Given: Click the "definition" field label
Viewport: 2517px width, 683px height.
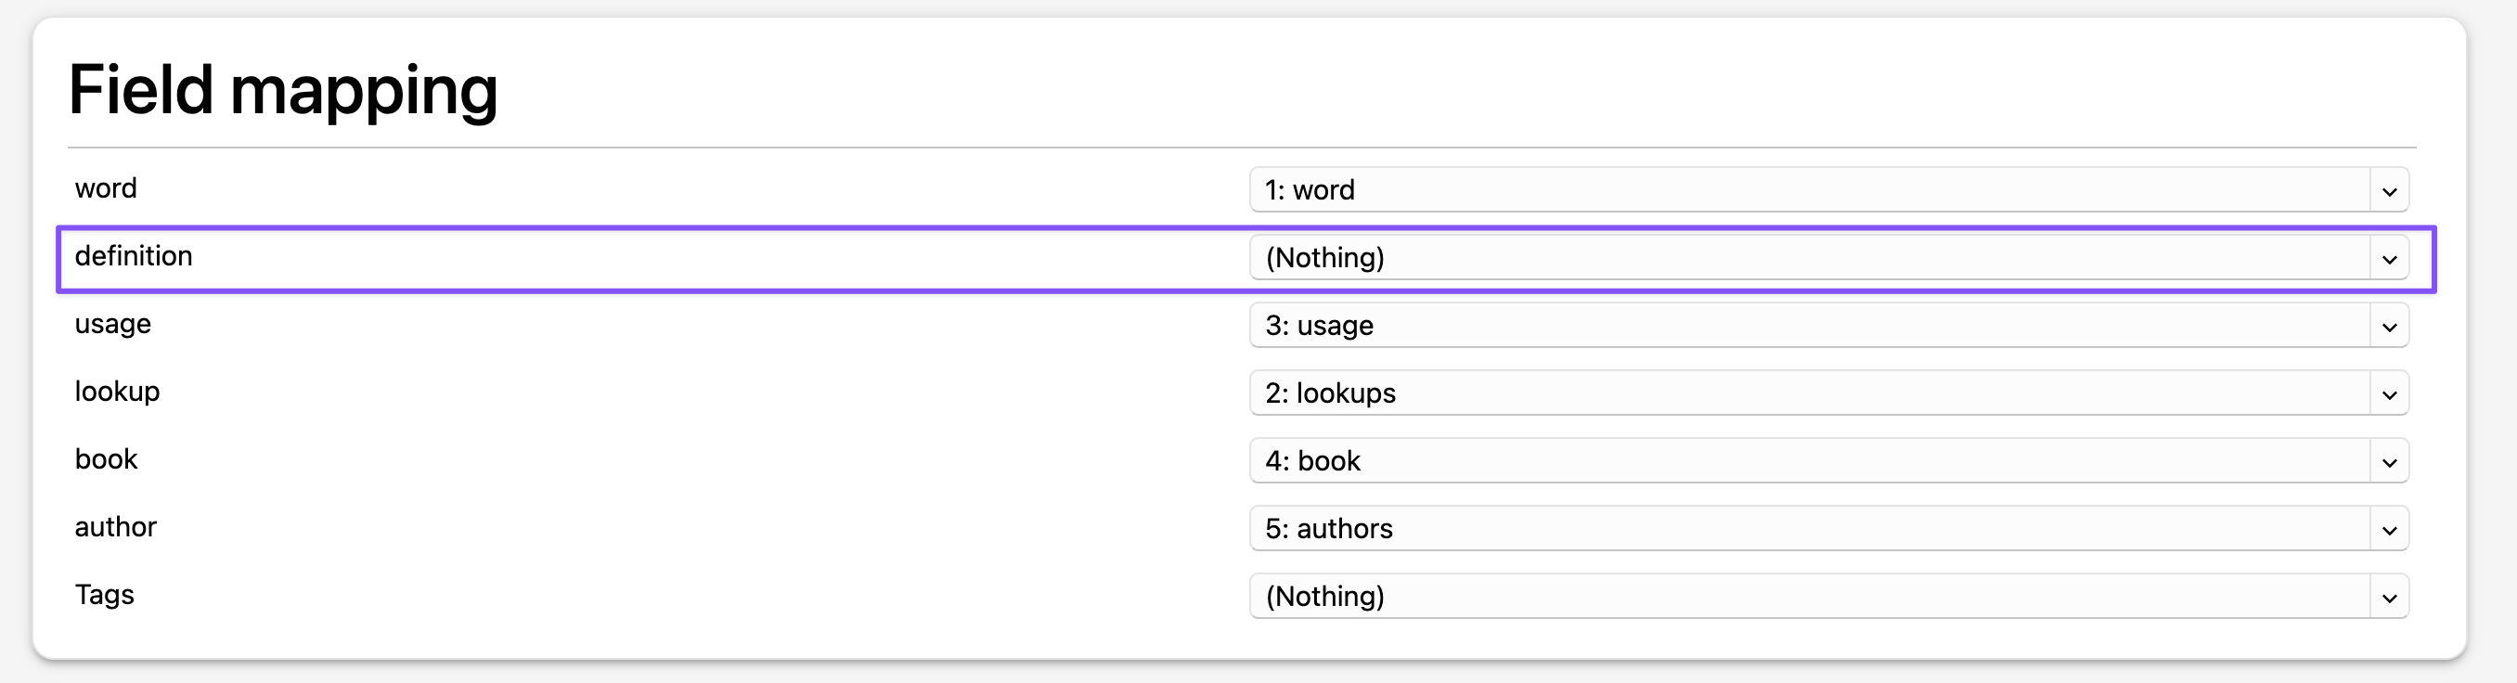Looking at the screenshot, I should 134,256.
